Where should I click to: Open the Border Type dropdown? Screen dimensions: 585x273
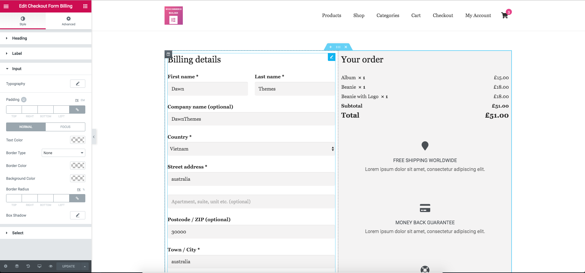(63, 153)
